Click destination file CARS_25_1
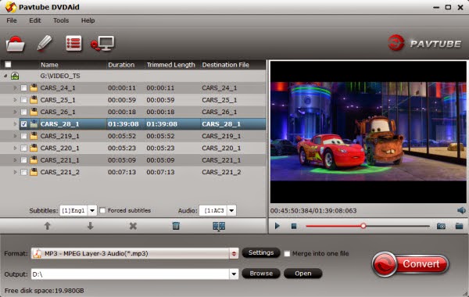Image resolution: width=469 pixels, height=297 pixels. coord(219,100)
